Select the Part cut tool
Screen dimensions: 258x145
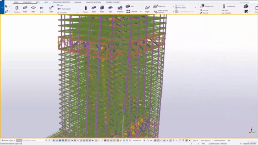(204, 13)
